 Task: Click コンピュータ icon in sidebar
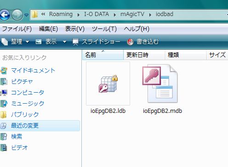4,93
